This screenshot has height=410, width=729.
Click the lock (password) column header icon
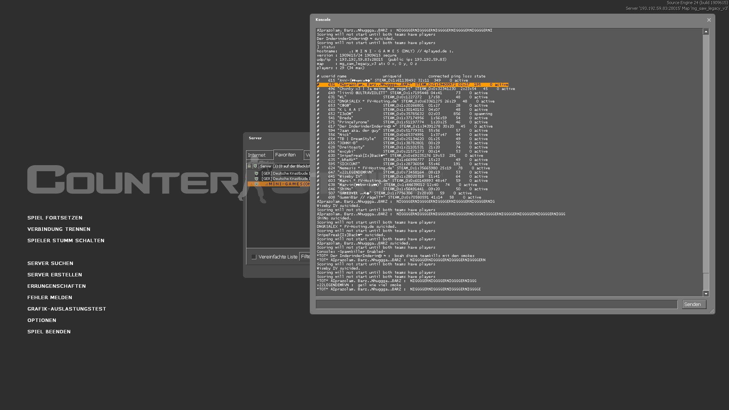point(249,166)
